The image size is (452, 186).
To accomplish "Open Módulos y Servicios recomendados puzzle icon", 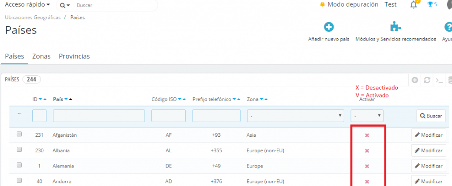I will click(395, 27).
